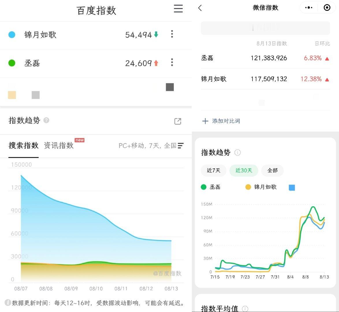The height and width of the screenshot is (312, 339).
Task: Click the info icon before 数据更新时间
Action: tap(8, 302)
